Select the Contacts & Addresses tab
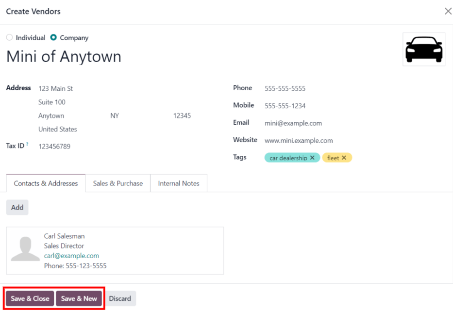This screenshot has height=312, width=453. point(46,183)
